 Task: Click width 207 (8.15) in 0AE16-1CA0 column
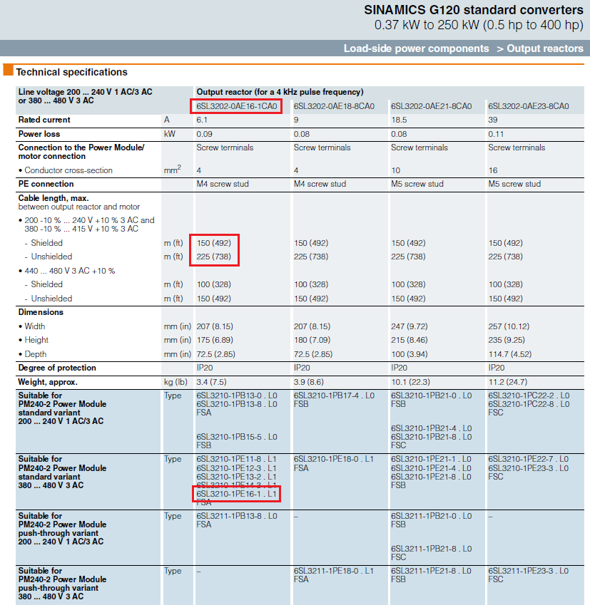tap(215, 326)
